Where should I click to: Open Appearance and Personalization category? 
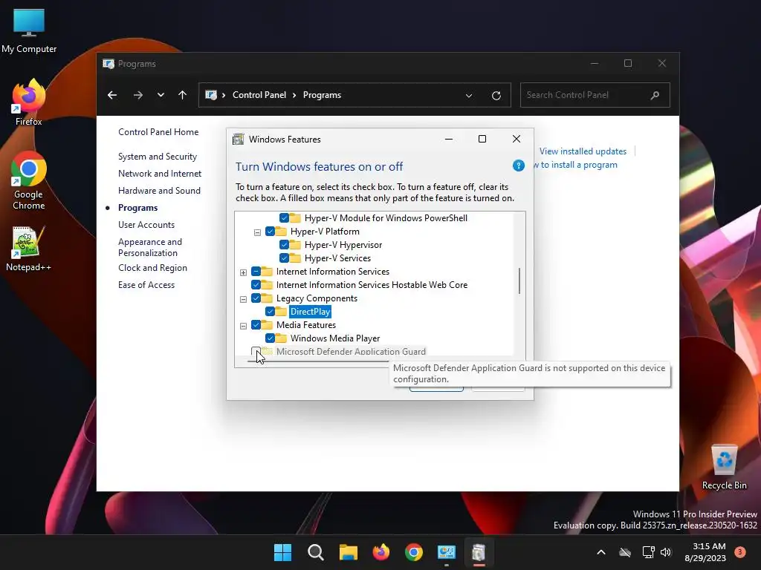[150, 247]
